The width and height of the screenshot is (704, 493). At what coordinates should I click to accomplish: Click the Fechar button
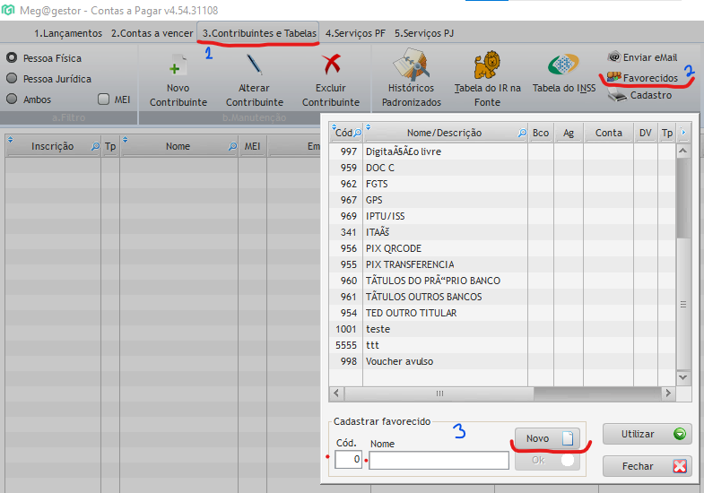click(647, 466)
